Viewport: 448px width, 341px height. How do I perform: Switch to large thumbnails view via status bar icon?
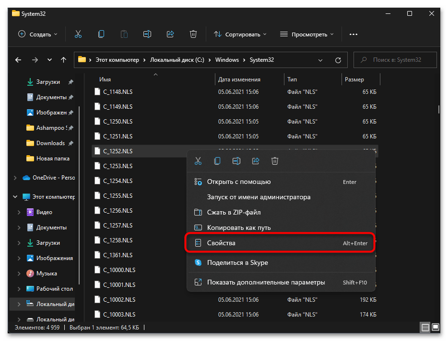coord(436,328)
